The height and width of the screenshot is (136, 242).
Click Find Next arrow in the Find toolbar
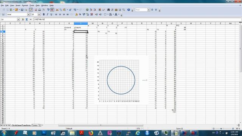[x=152, y=10]
